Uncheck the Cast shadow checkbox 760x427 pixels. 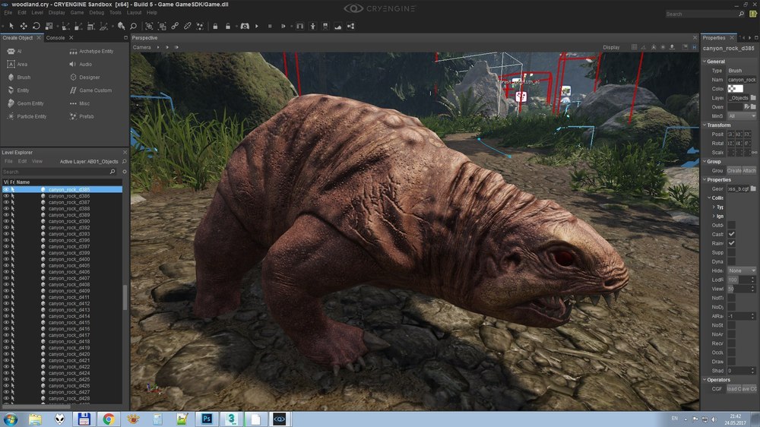(731, 234)
